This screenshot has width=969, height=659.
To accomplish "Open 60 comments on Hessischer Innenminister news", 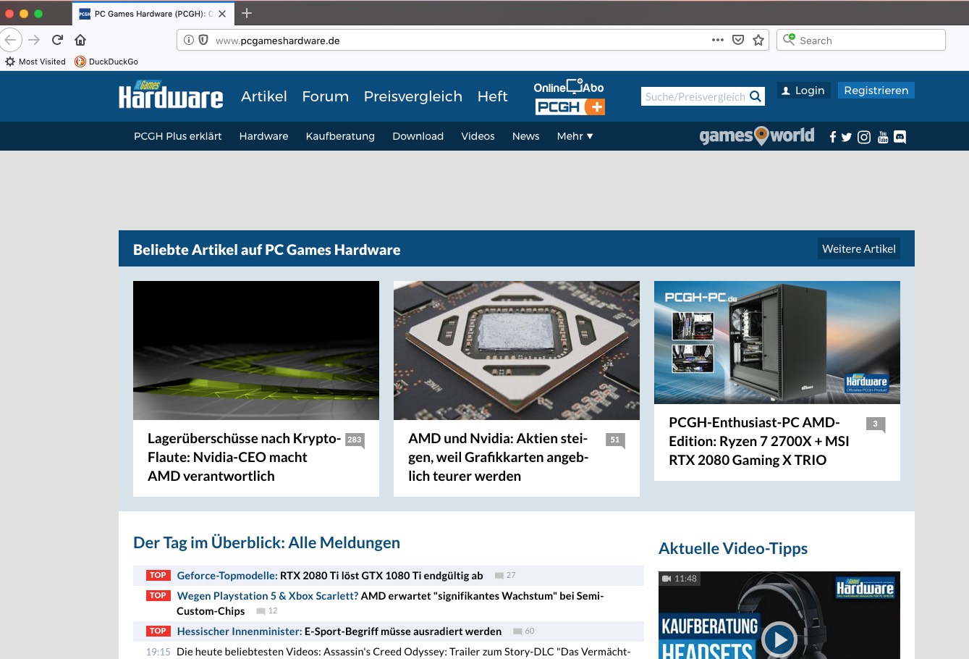I will (524, 631).
